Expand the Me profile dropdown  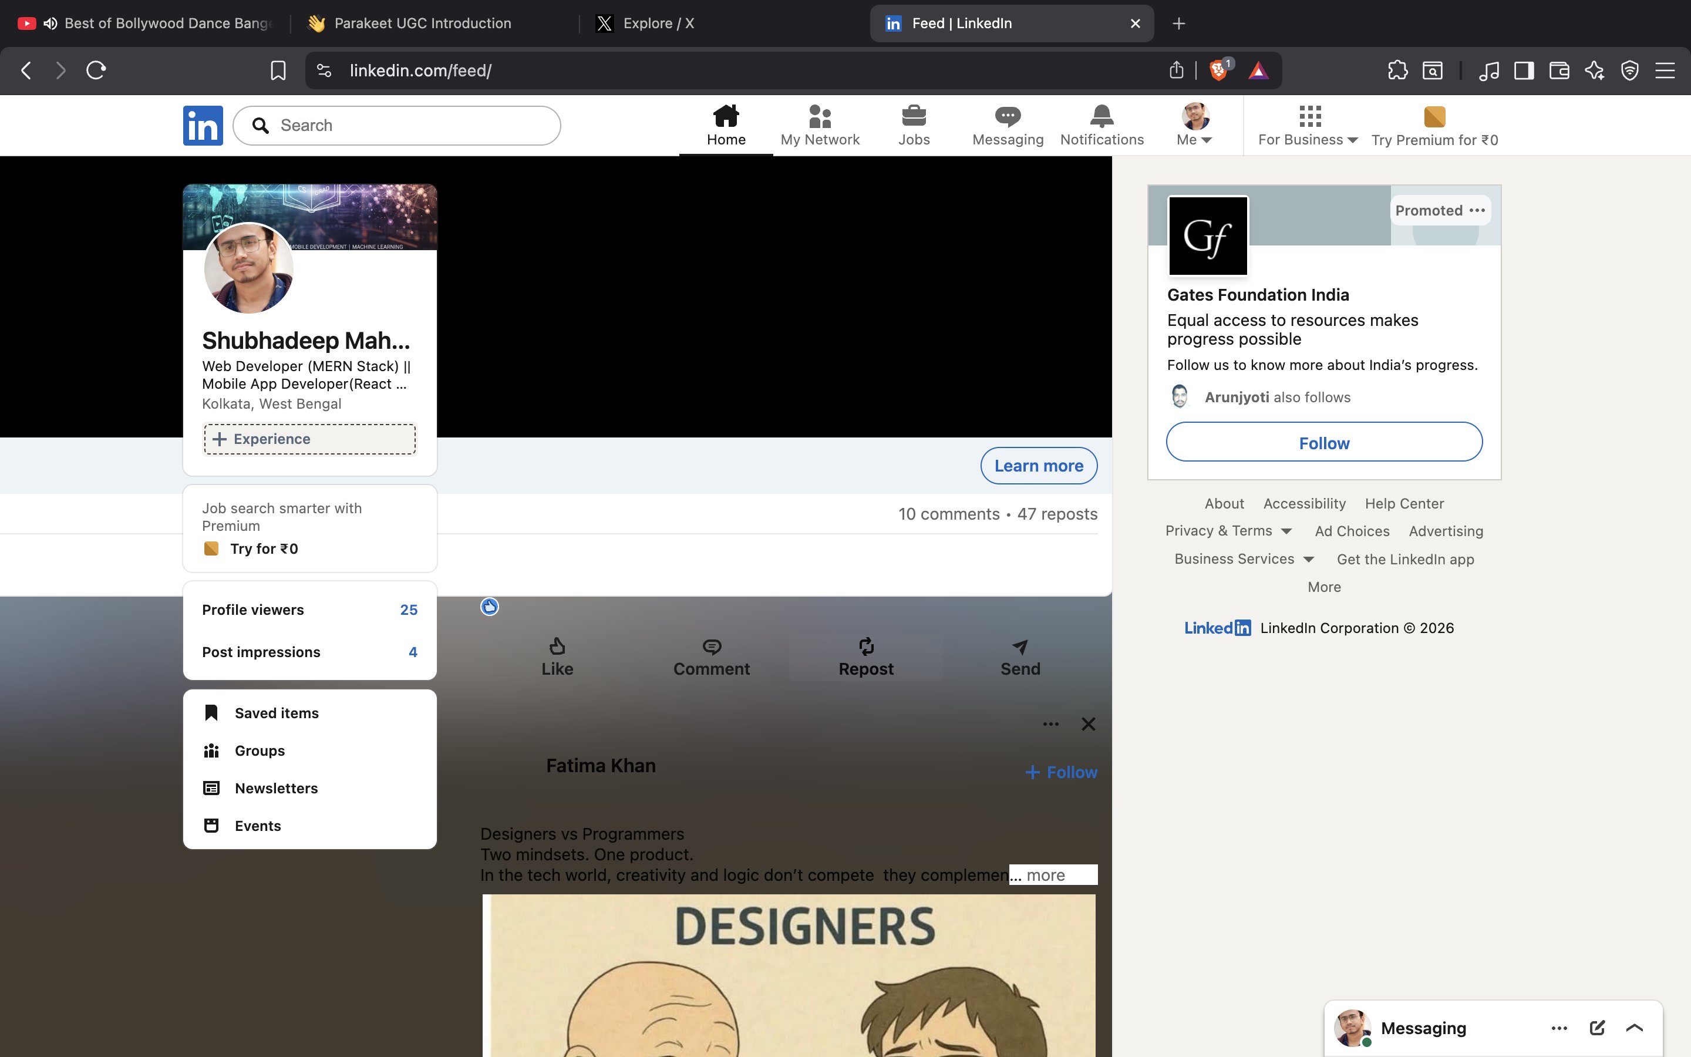[1195, 125]
